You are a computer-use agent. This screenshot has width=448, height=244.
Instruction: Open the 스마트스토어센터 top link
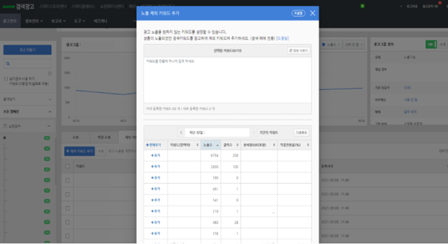[53, 6]
